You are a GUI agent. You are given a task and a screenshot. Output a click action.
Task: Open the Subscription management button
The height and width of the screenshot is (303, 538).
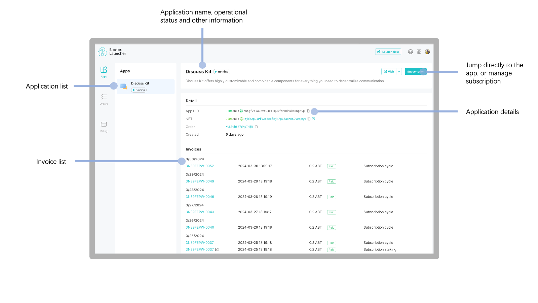coord(415,72)
